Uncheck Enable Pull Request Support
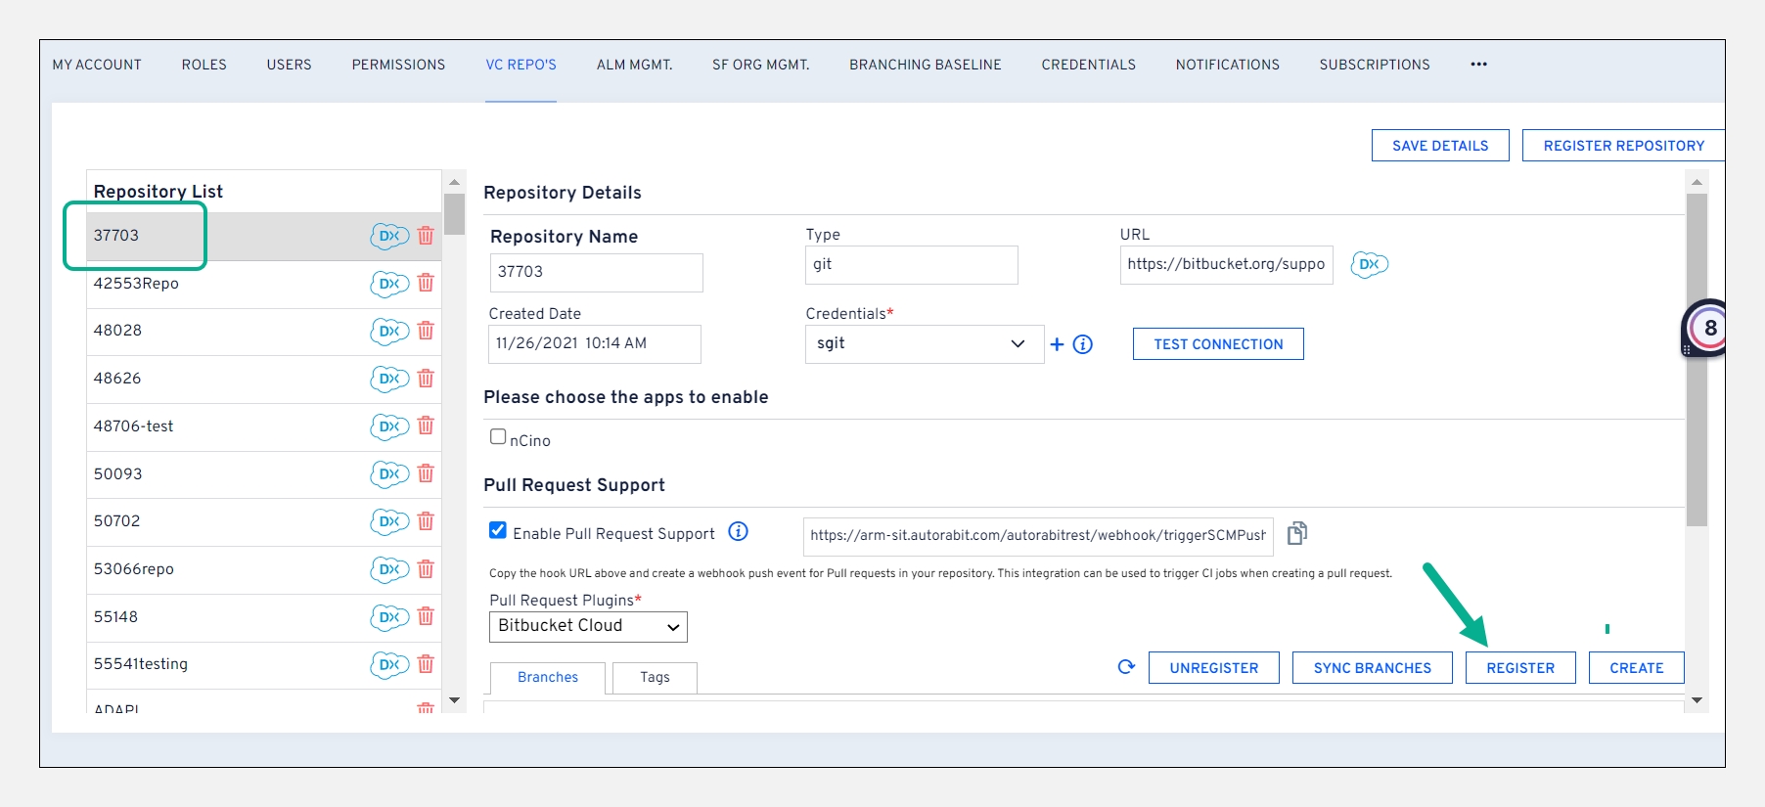The width and height of the screenshot is (1765, 807). pyautogui.click(x=498, y=531)
